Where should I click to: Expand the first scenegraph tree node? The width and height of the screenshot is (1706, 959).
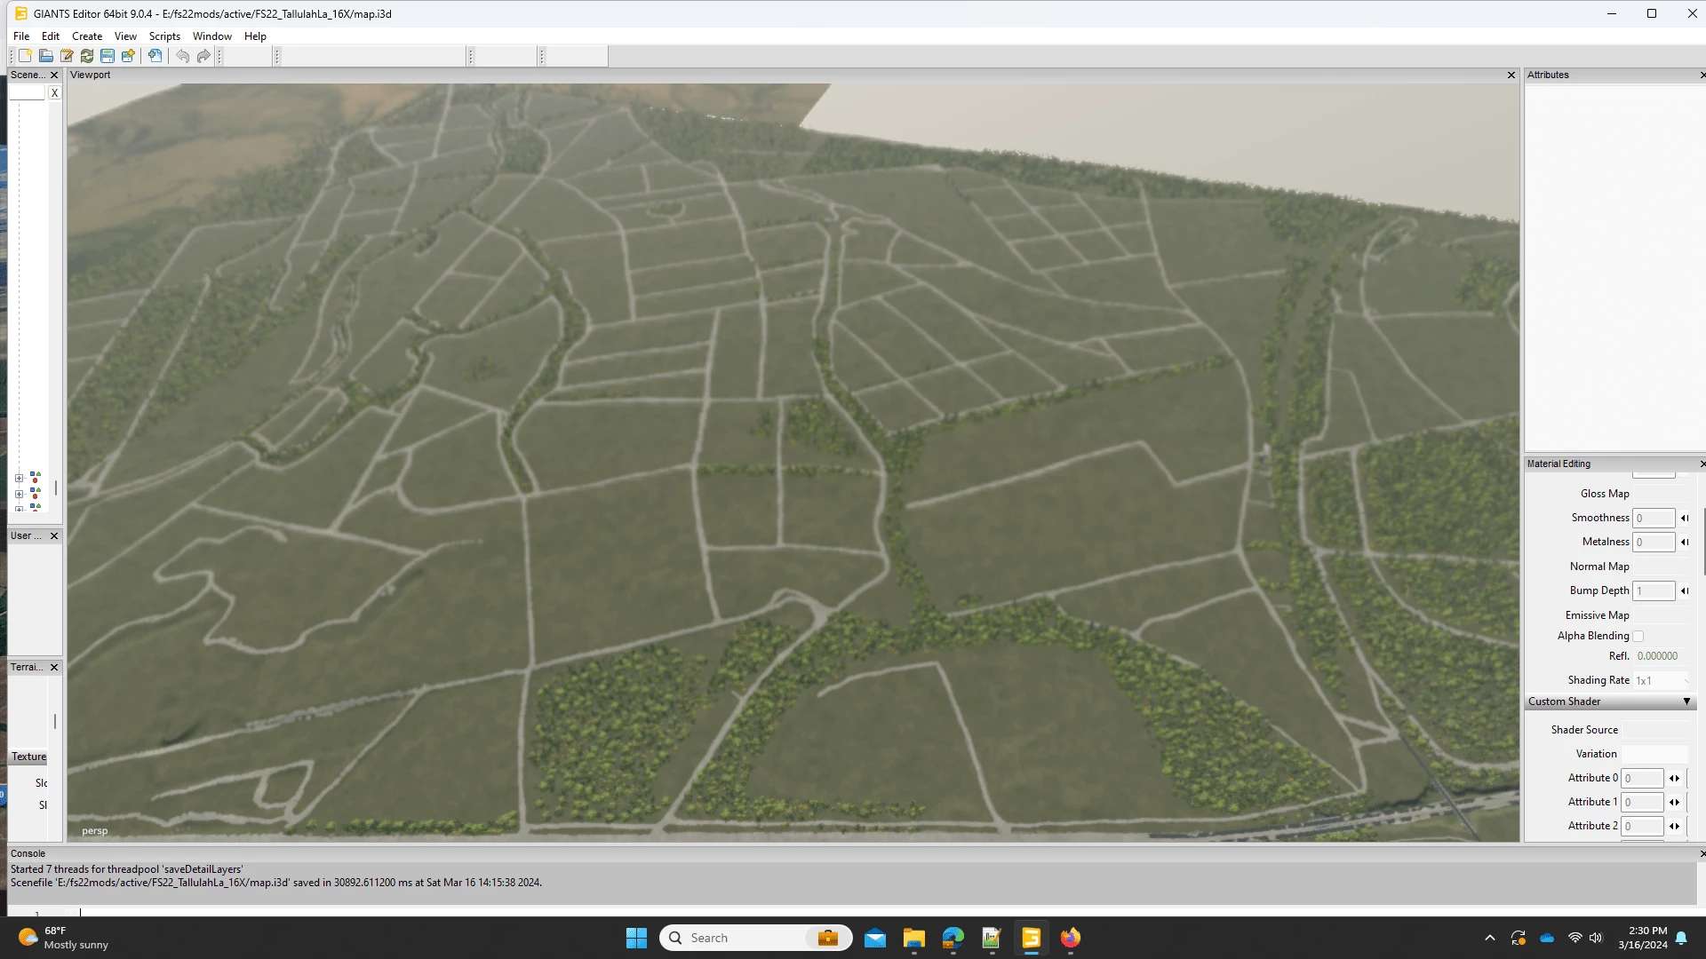pyautogui.click(x=19, y=479)
